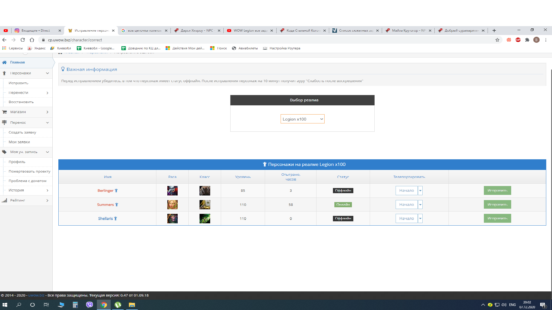Click Shellaris' class icon
The image size is (552, 310).
click(205, 218)
